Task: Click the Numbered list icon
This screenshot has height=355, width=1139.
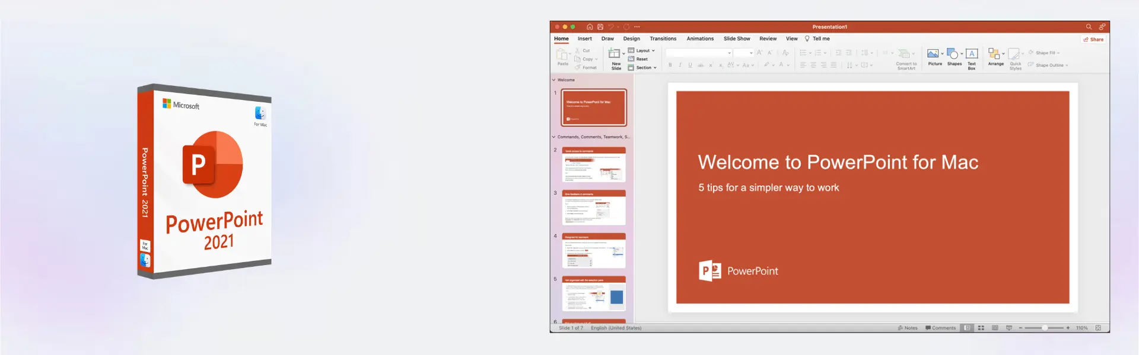Action: pos(819,53)
